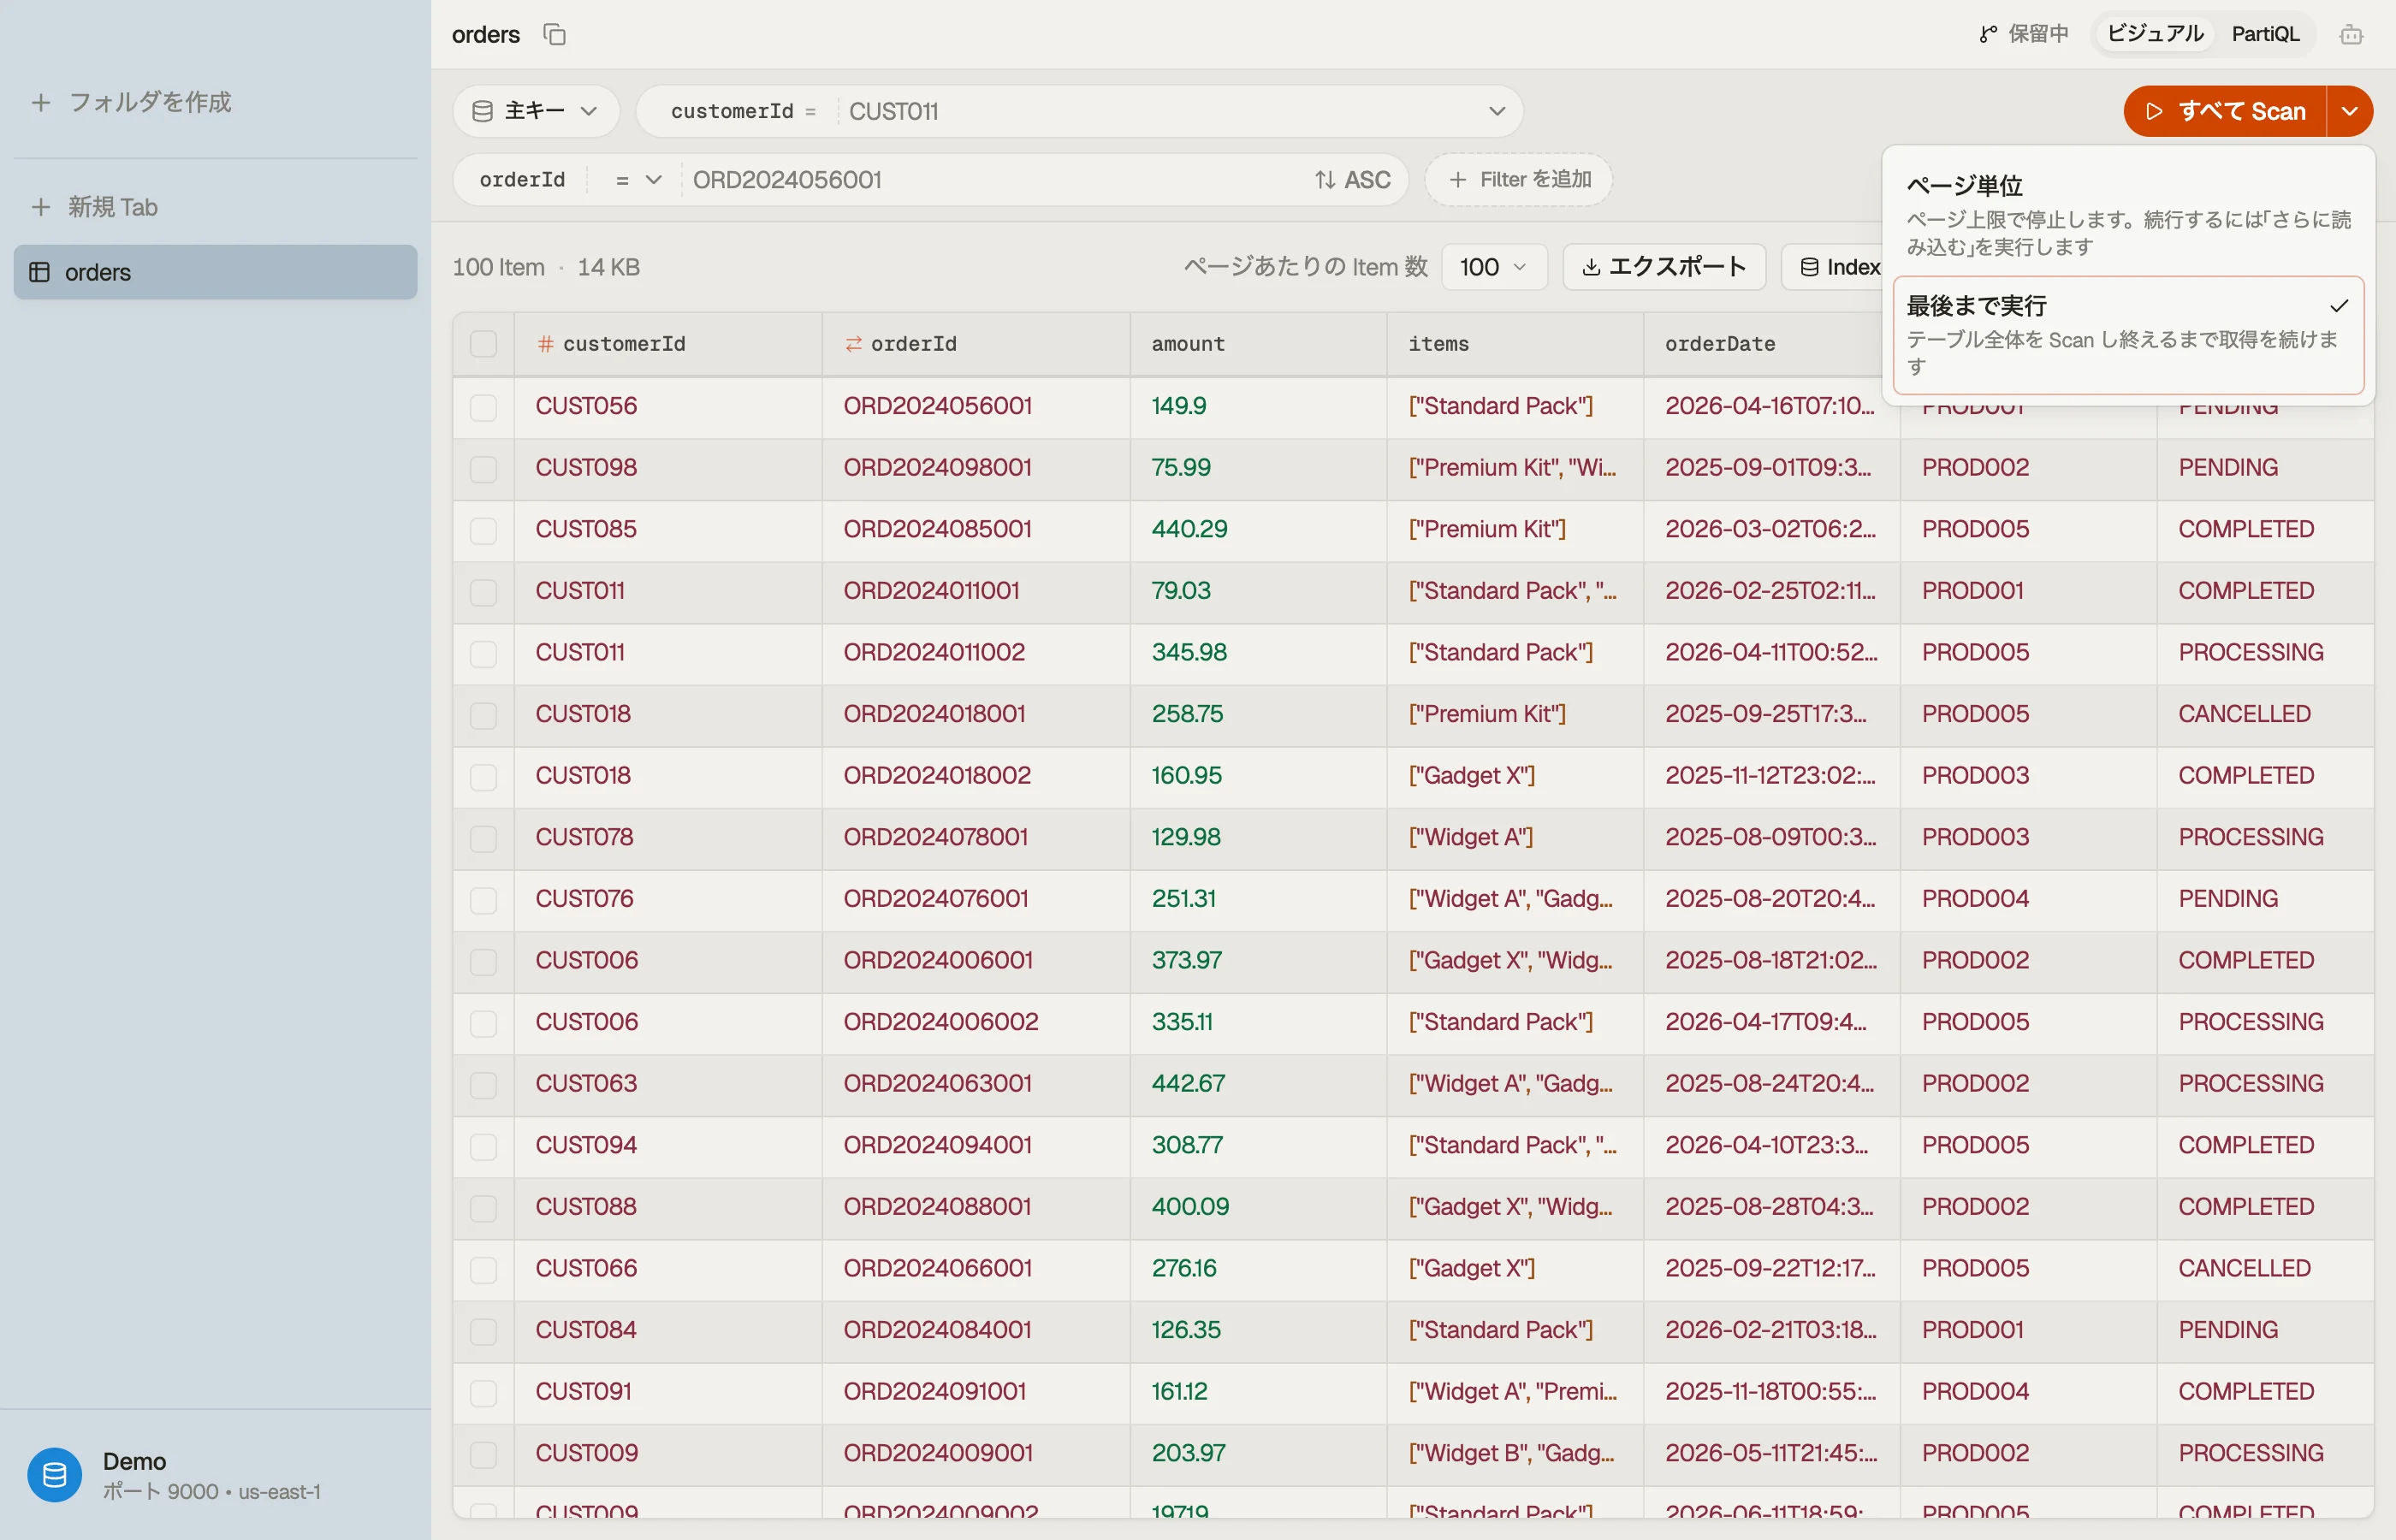Select the ページ単位 scan mode option
This screenshot has height=1540, width=2396.
click(x=2128, y=214)
